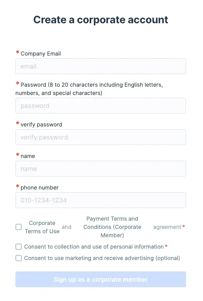Click the phone number label
The height and width of the screenshot is (301, 203).
[39, 188]
